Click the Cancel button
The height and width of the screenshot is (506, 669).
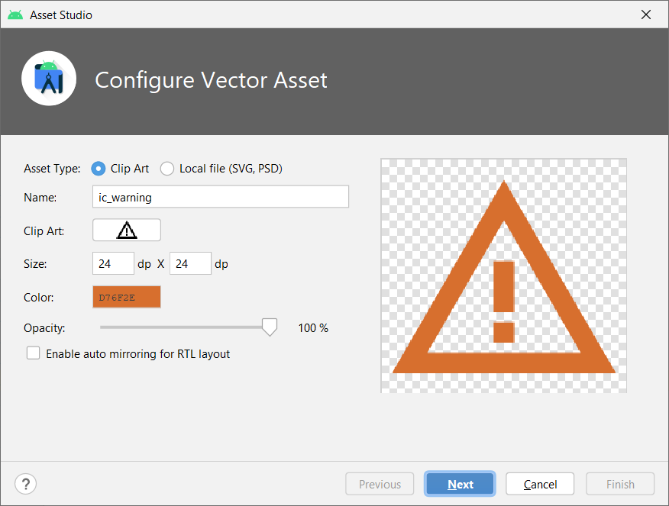[540, 484]
